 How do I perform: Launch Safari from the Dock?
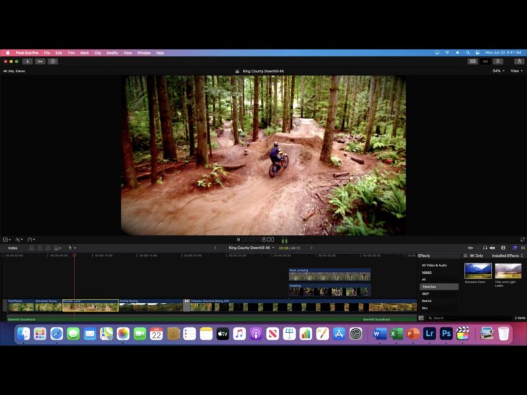coord(57,334)
